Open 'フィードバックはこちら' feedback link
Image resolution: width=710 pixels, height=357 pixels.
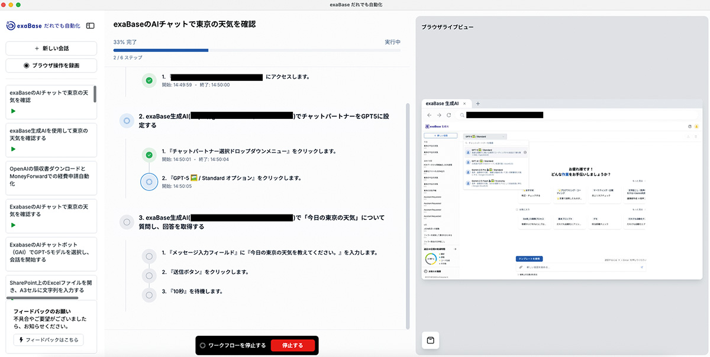49,340
